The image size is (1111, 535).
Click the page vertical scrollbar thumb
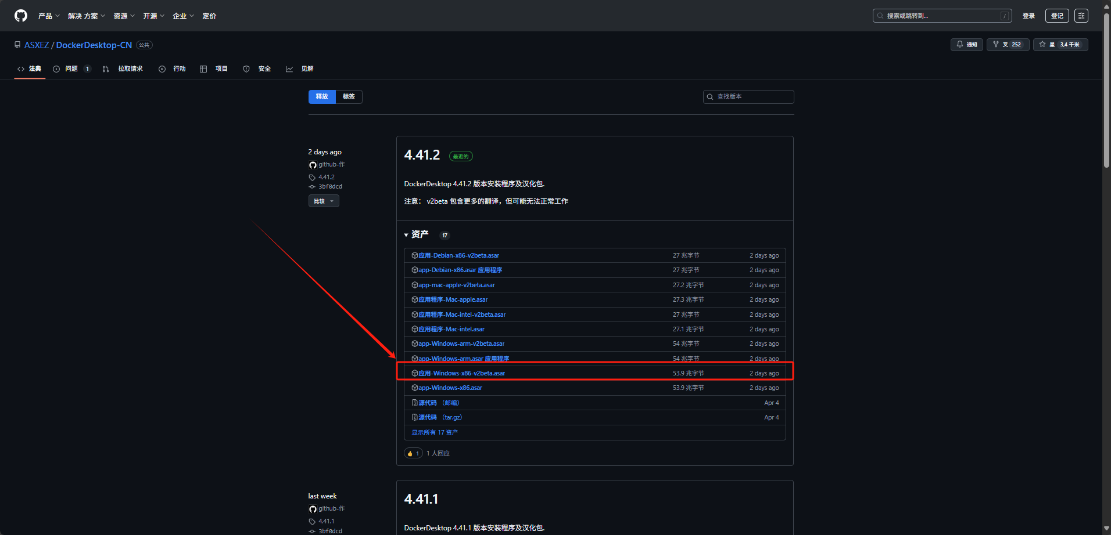(1106, 90)
